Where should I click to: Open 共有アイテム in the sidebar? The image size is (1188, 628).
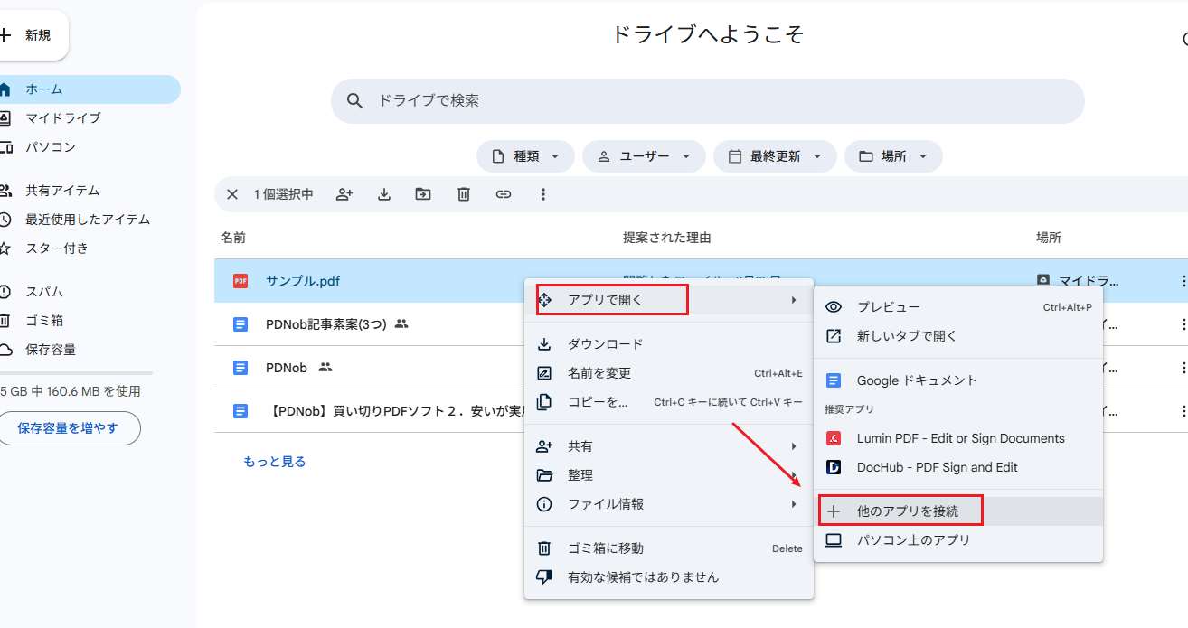pos(89,191)
